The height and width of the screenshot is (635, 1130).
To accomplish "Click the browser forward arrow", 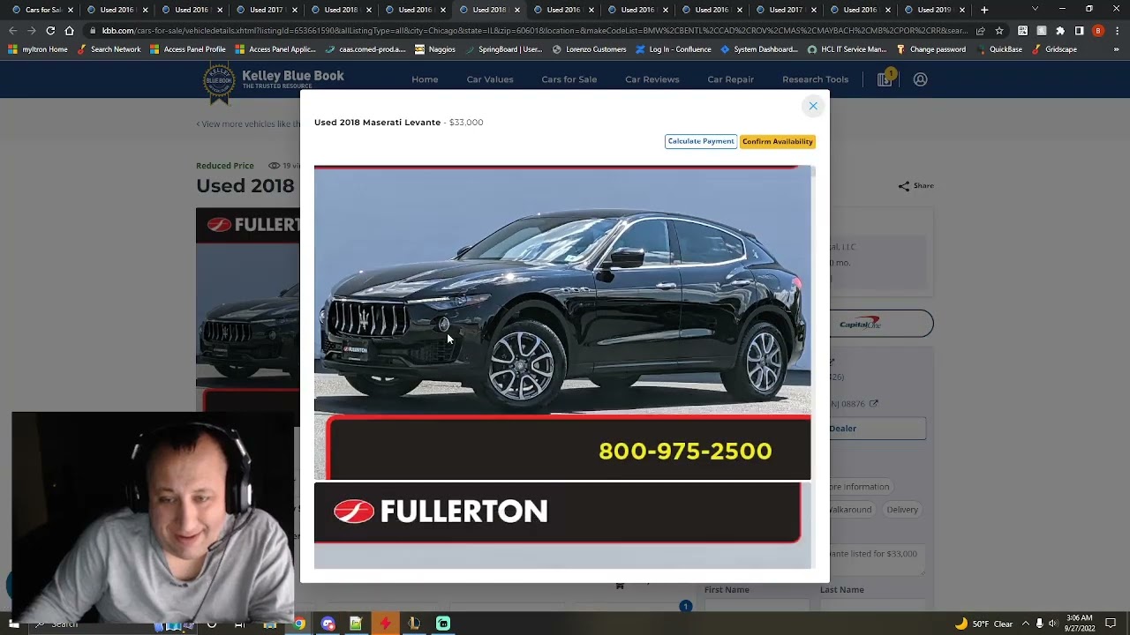I will (x=32, y=30).
